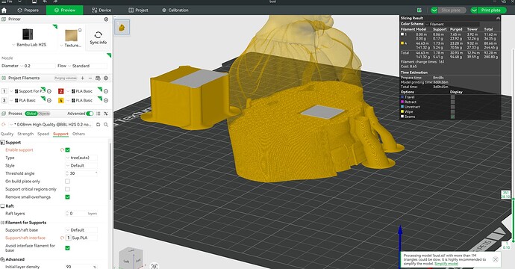The height and width of the screenshot is (269, 515).
Task: Open project filaments settings gear
Action: click(x=106, y=78)
